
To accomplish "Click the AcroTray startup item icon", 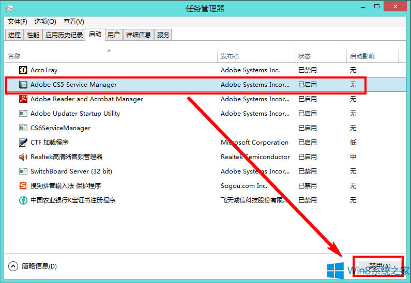I will tap(23, 70).
